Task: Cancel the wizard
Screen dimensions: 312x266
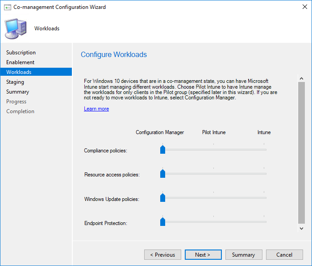Action: (284, 255)
